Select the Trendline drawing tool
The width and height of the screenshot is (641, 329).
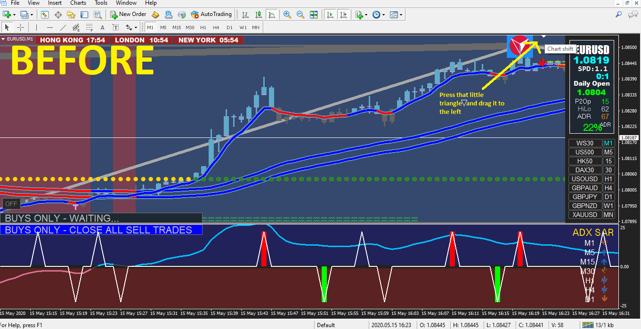tap(63, 27)
